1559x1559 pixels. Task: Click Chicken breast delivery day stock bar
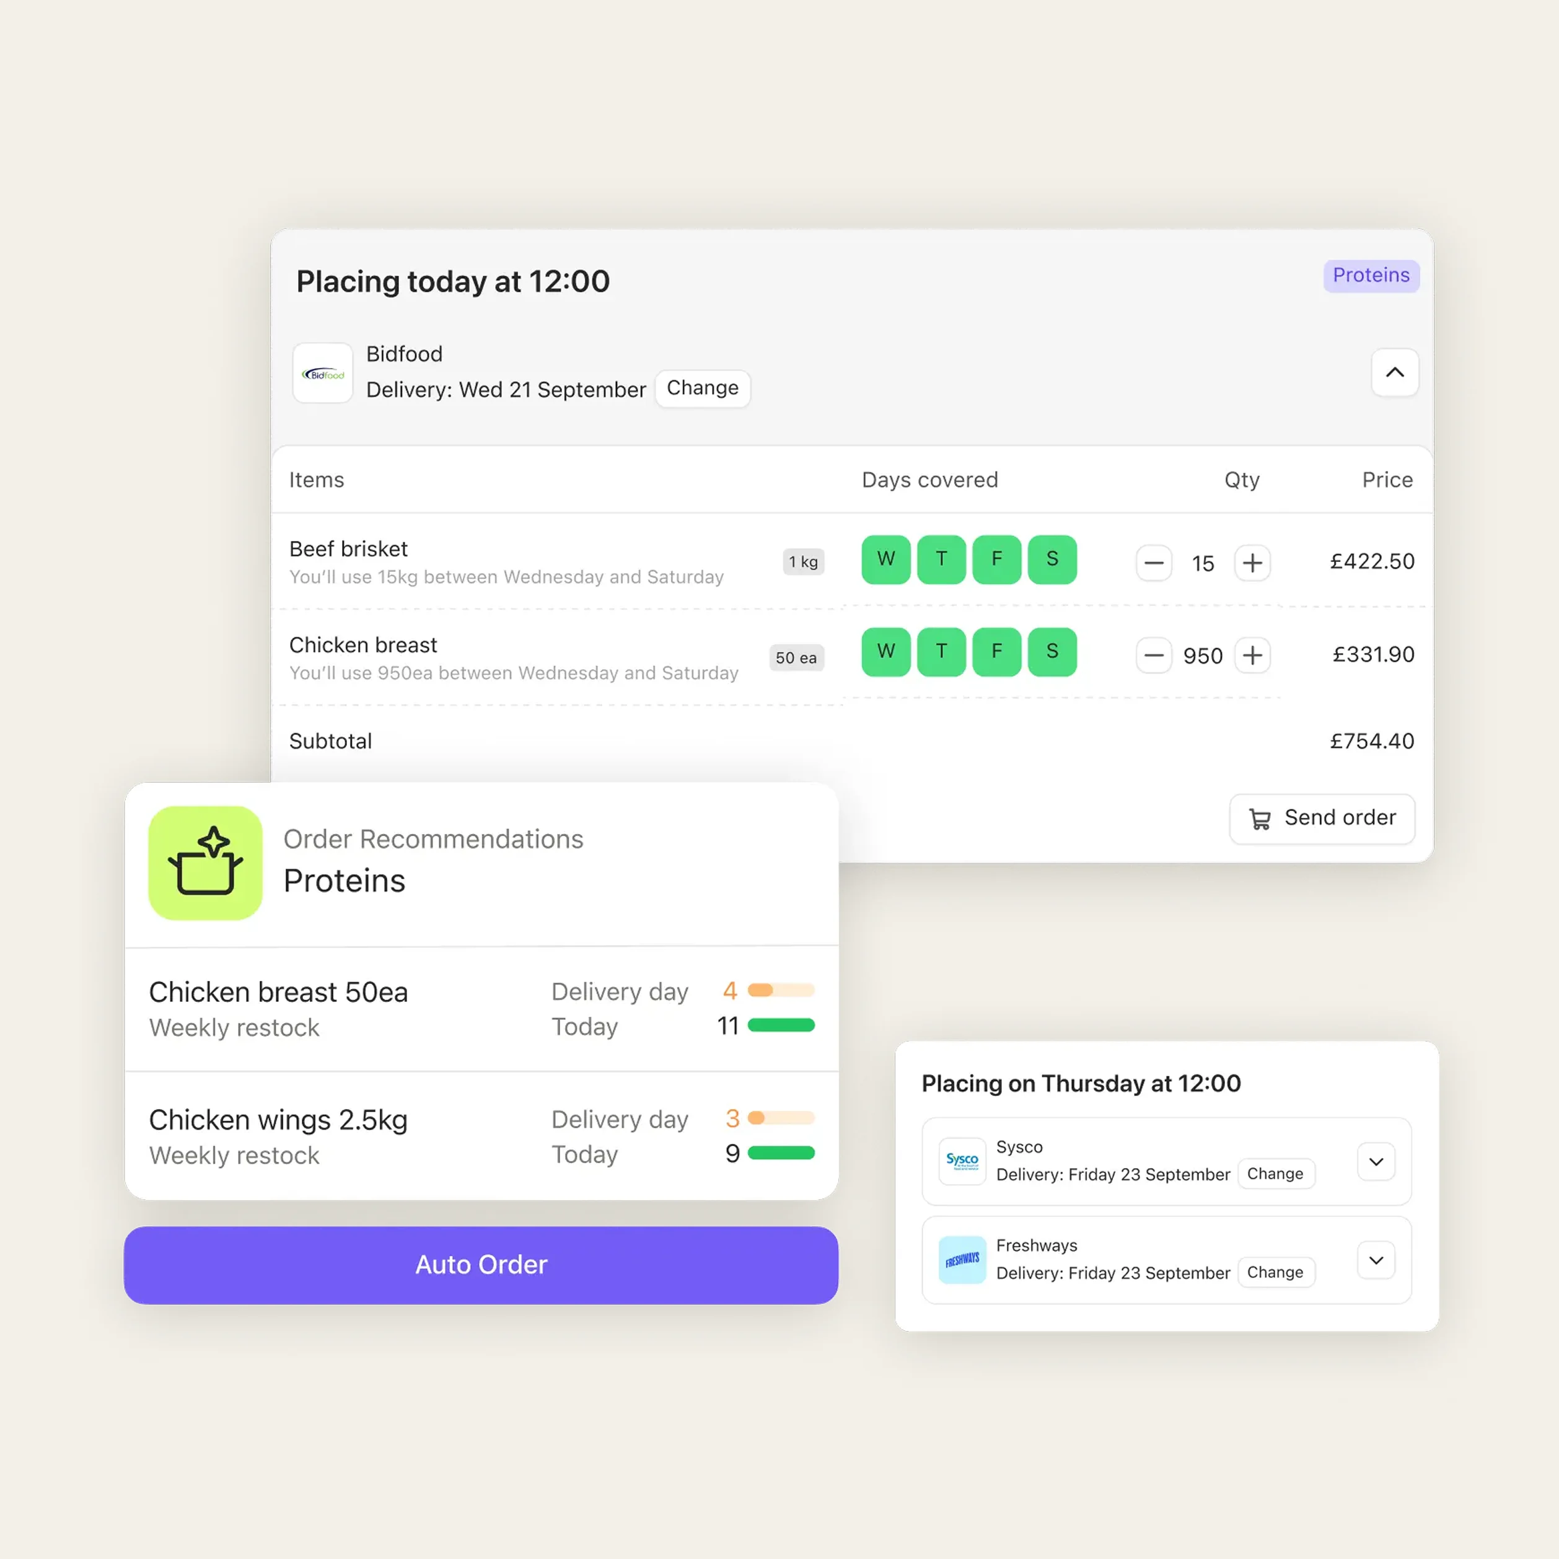781,990
